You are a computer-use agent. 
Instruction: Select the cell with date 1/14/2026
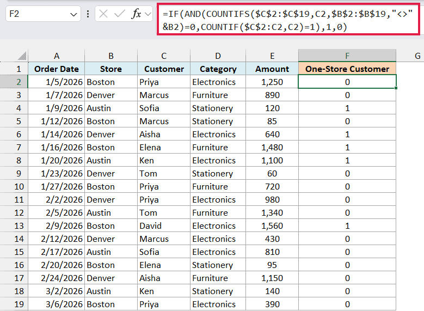click(57, 134)
